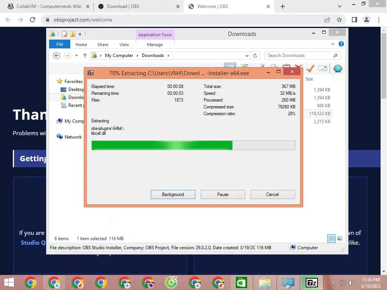Viewport: 387px width, 290px height.
Task: Go forward in the Downloads Explorer window
Action: (x=67, y=56)
